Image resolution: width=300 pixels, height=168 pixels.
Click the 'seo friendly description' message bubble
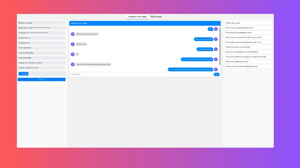click(x=190, y=69)
